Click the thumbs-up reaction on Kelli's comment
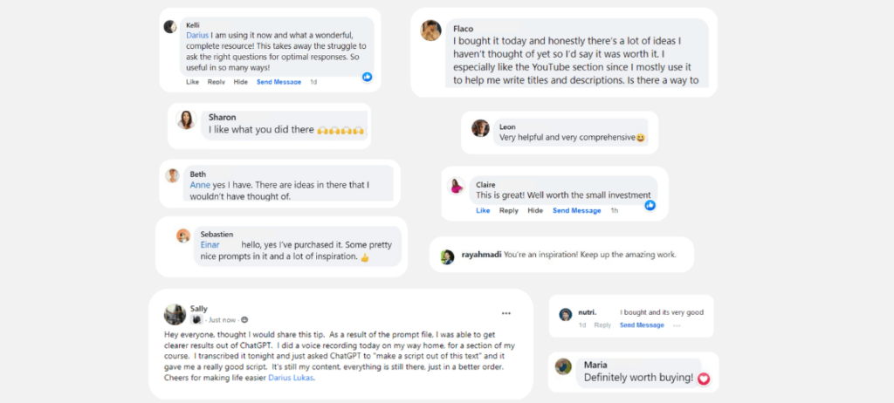The image size is (894, 403). tap(368, 77)
